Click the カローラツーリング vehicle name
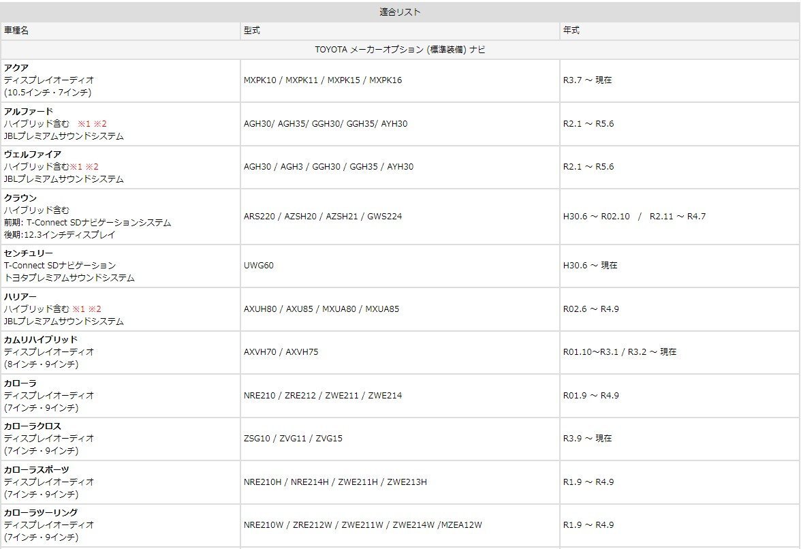The image size is (801, 549). click(41, 512)
